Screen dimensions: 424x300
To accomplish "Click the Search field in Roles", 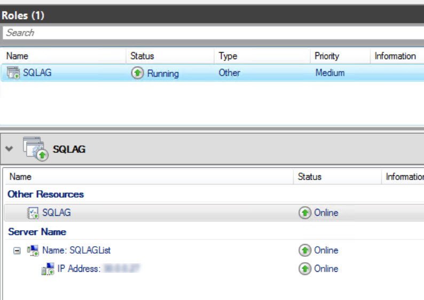I will [x=214, y=33].
